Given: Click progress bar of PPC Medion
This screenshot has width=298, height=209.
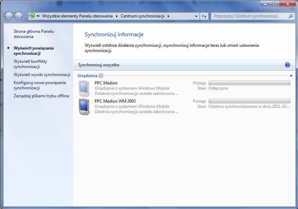Looking at the screenshot, I should (x=249, y=83).
